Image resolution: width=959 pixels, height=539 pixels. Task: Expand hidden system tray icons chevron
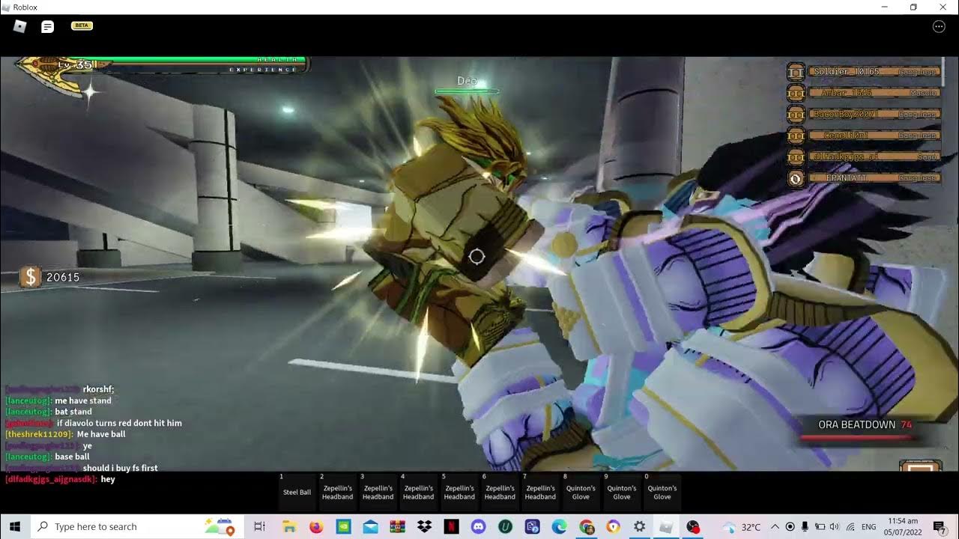775,526
